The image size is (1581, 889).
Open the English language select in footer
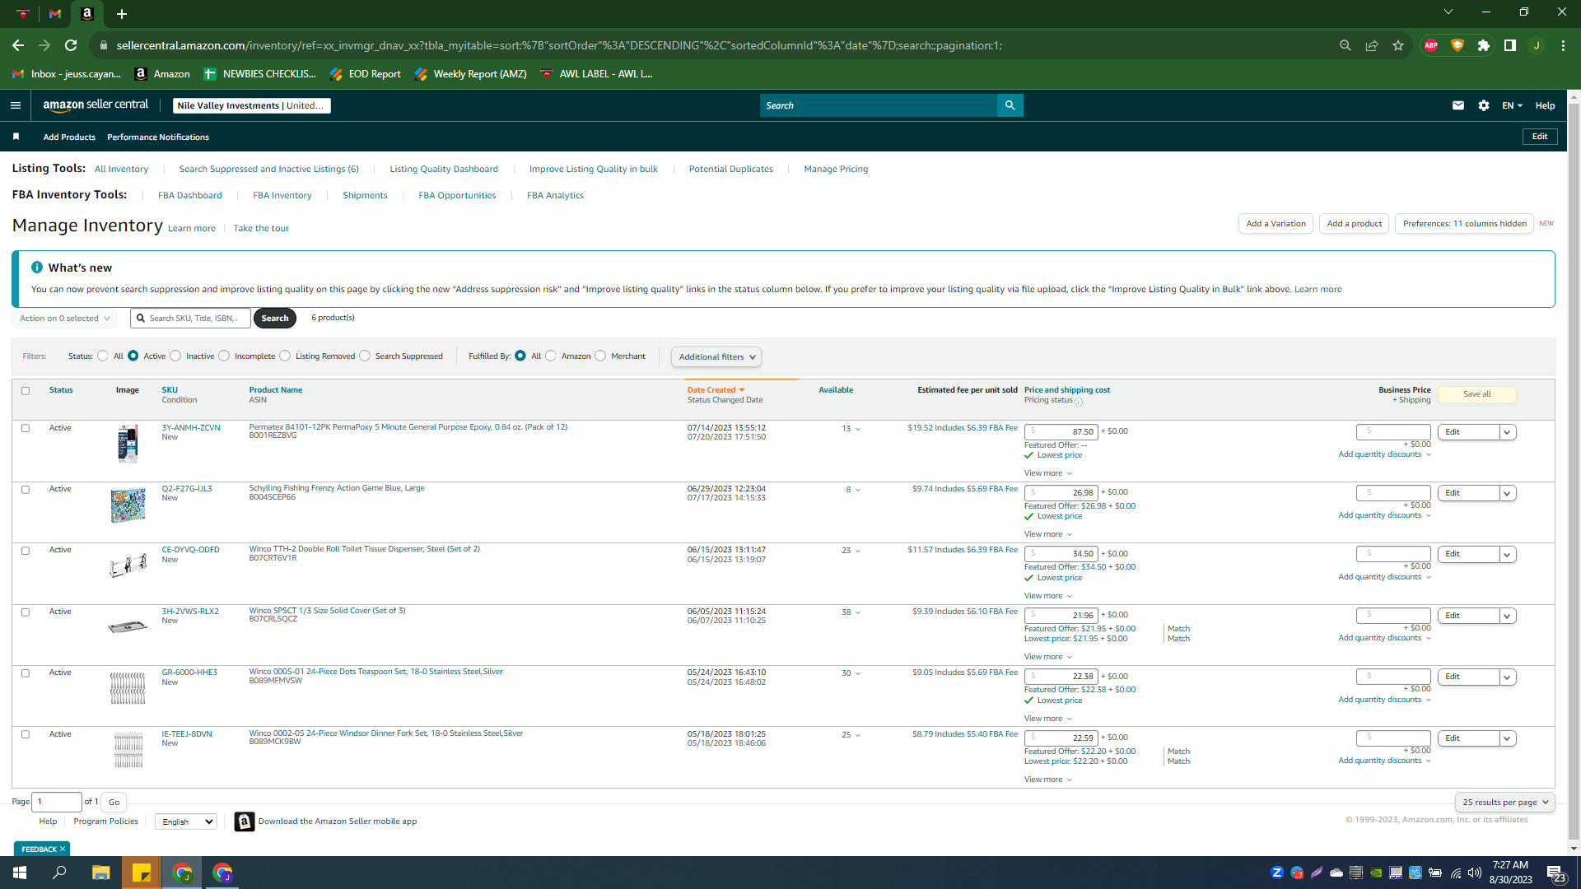pyautogui.click(x=186, y=822)
